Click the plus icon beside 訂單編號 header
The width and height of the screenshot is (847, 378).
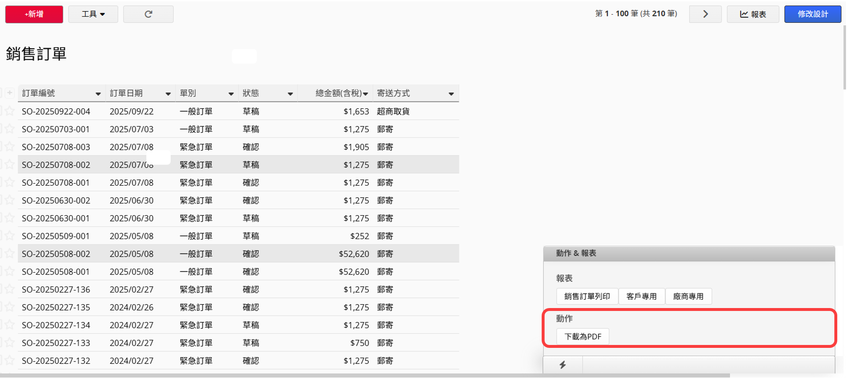(x=10, y=93)
